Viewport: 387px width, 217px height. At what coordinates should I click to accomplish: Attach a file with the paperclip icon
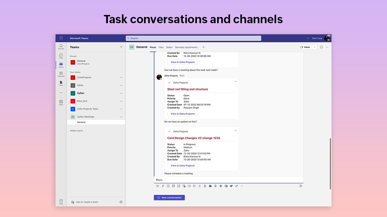point(163,186)
